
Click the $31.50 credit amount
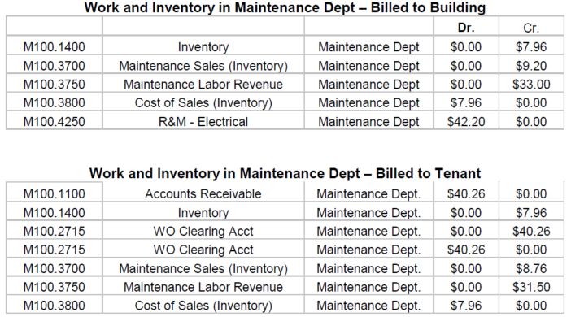point(531,287)
